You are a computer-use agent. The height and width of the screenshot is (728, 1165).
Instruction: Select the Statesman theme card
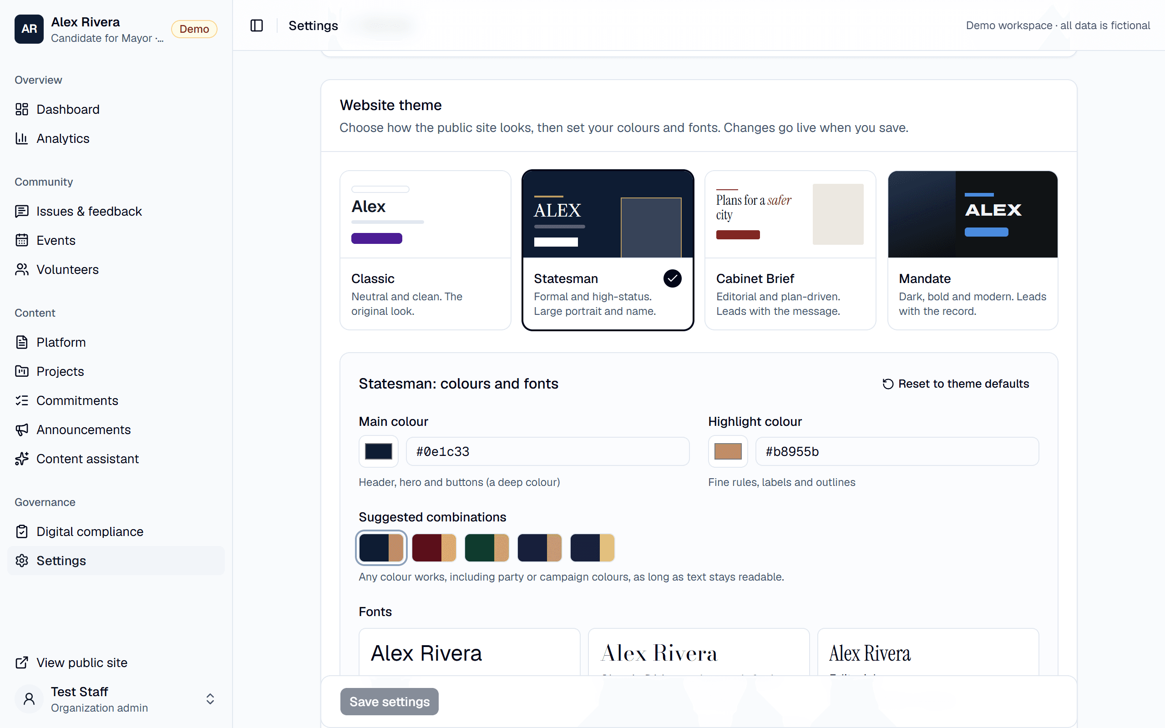(608, 250)
